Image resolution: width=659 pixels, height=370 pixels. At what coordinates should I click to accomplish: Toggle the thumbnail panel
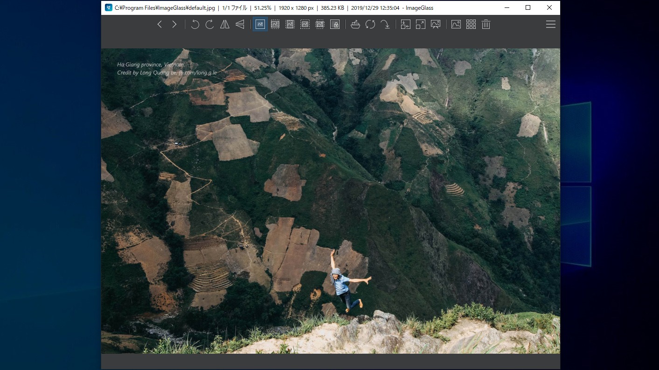click(456, 24)
